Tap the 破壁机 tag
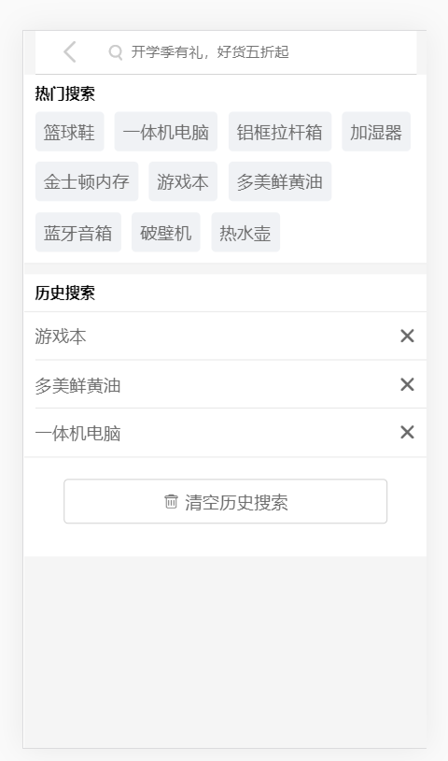The height and width of the screenshot is (761, 448). click(165, 232)
